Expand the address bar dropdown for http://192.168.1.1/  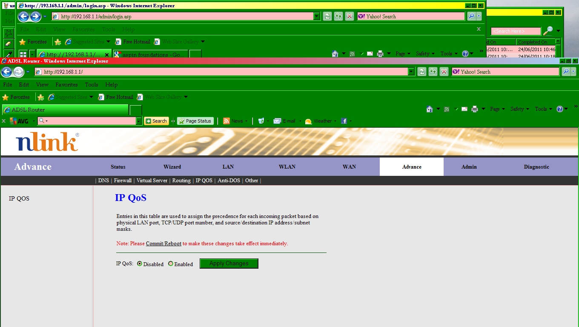click(411, 72)
